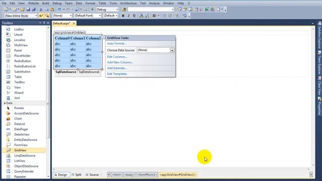
Task: Open Team Explorer side tab
Action: point(319,62)
